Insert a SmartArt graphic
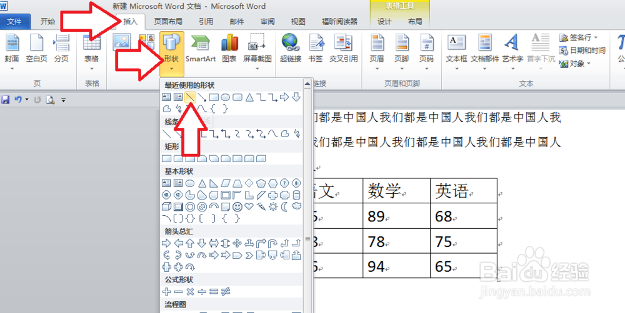The height and width of the screenshot is (313, 625). coord(201,49)
